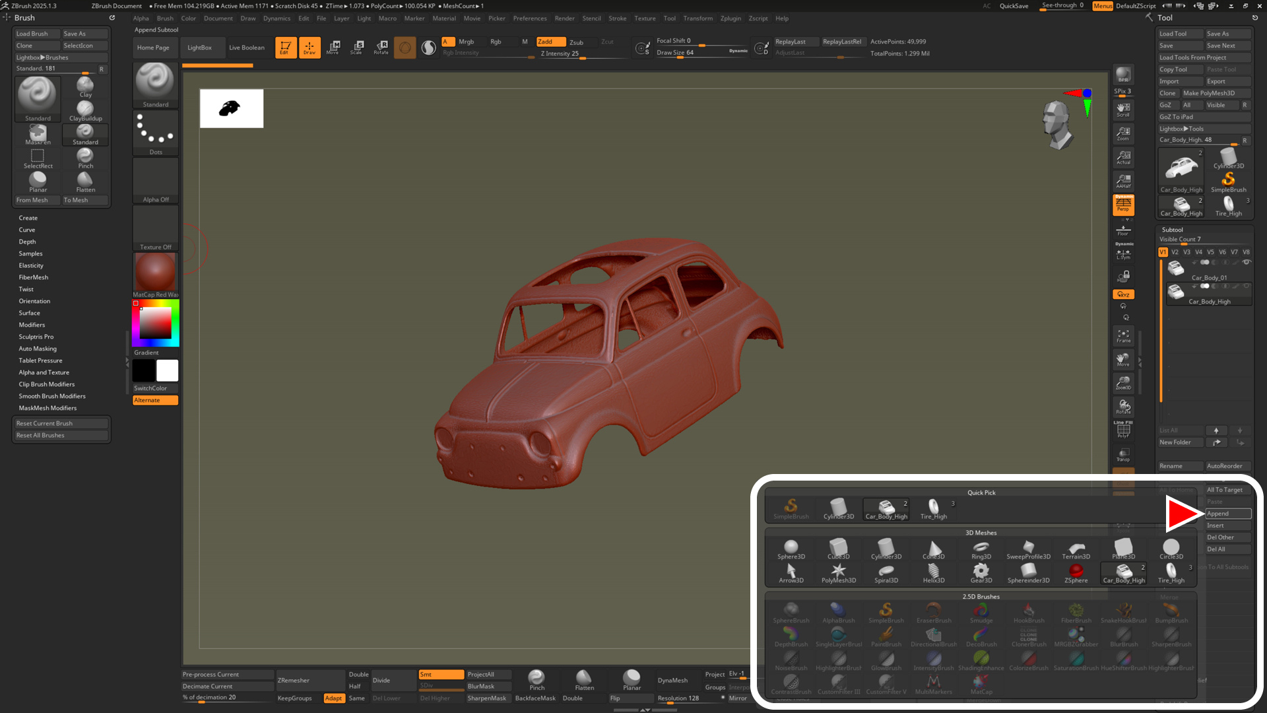Select the Edit mode button

click(x=285, y=48)
